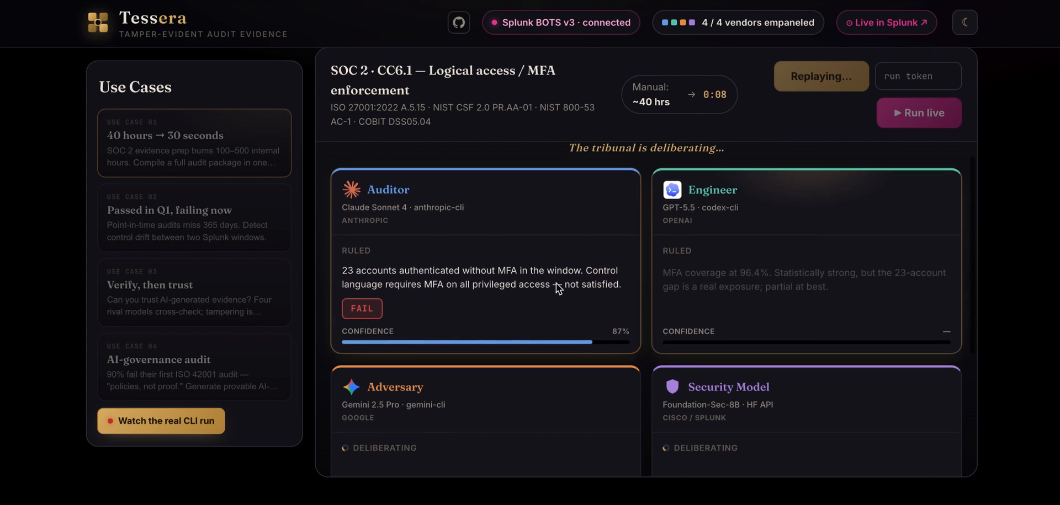This screenshot has height=505, width=1060.
Task: Click the Tessera mosaic logo
Action: coord(98,23)
